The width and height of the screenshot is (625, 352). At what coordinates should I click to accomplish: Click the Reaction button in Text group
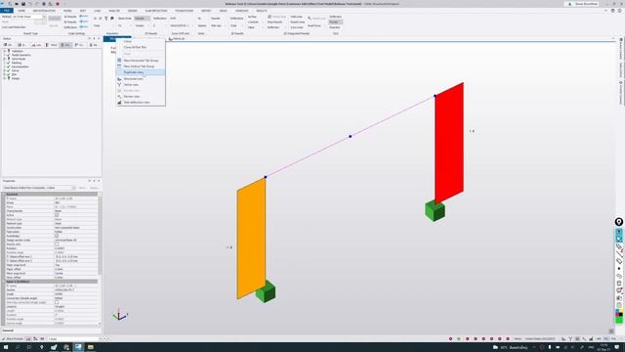(336, 27)
